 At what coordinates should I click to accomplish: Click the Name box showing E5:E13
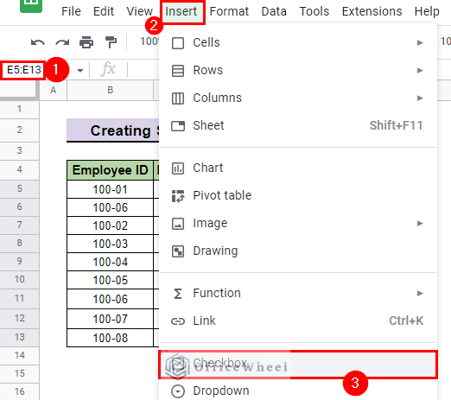point(23,70)
